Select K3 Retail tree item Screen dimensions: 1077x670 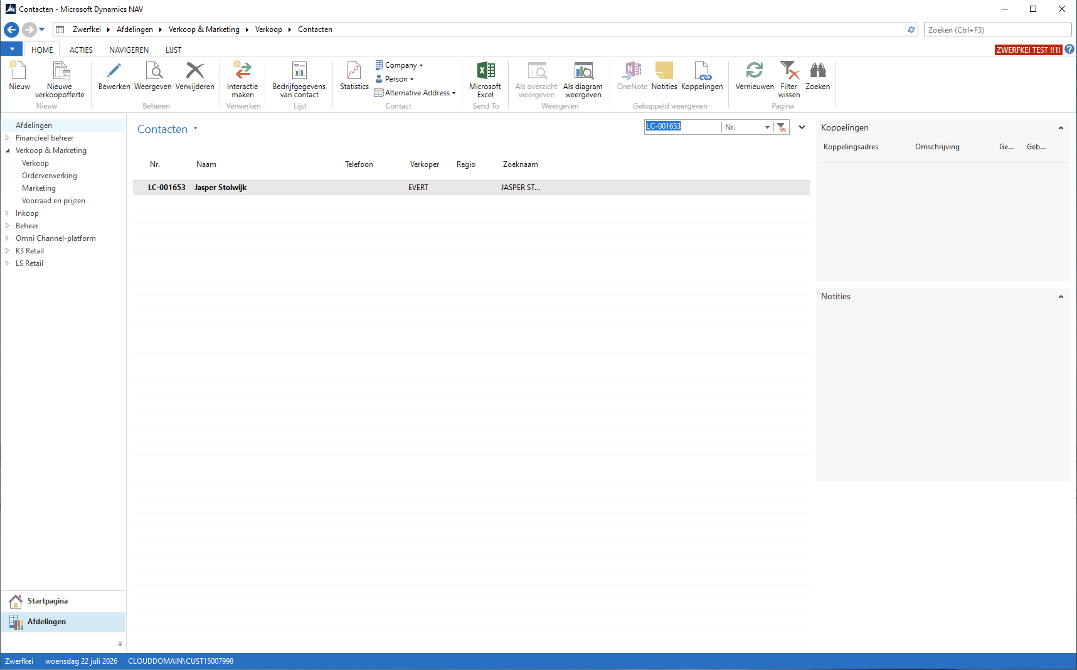click(29, 251)
